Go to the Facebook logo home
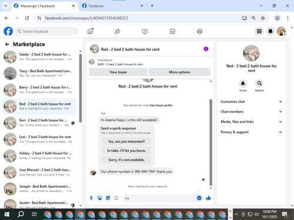Viewport: 294px width, 220px height. tap(8, 31)
